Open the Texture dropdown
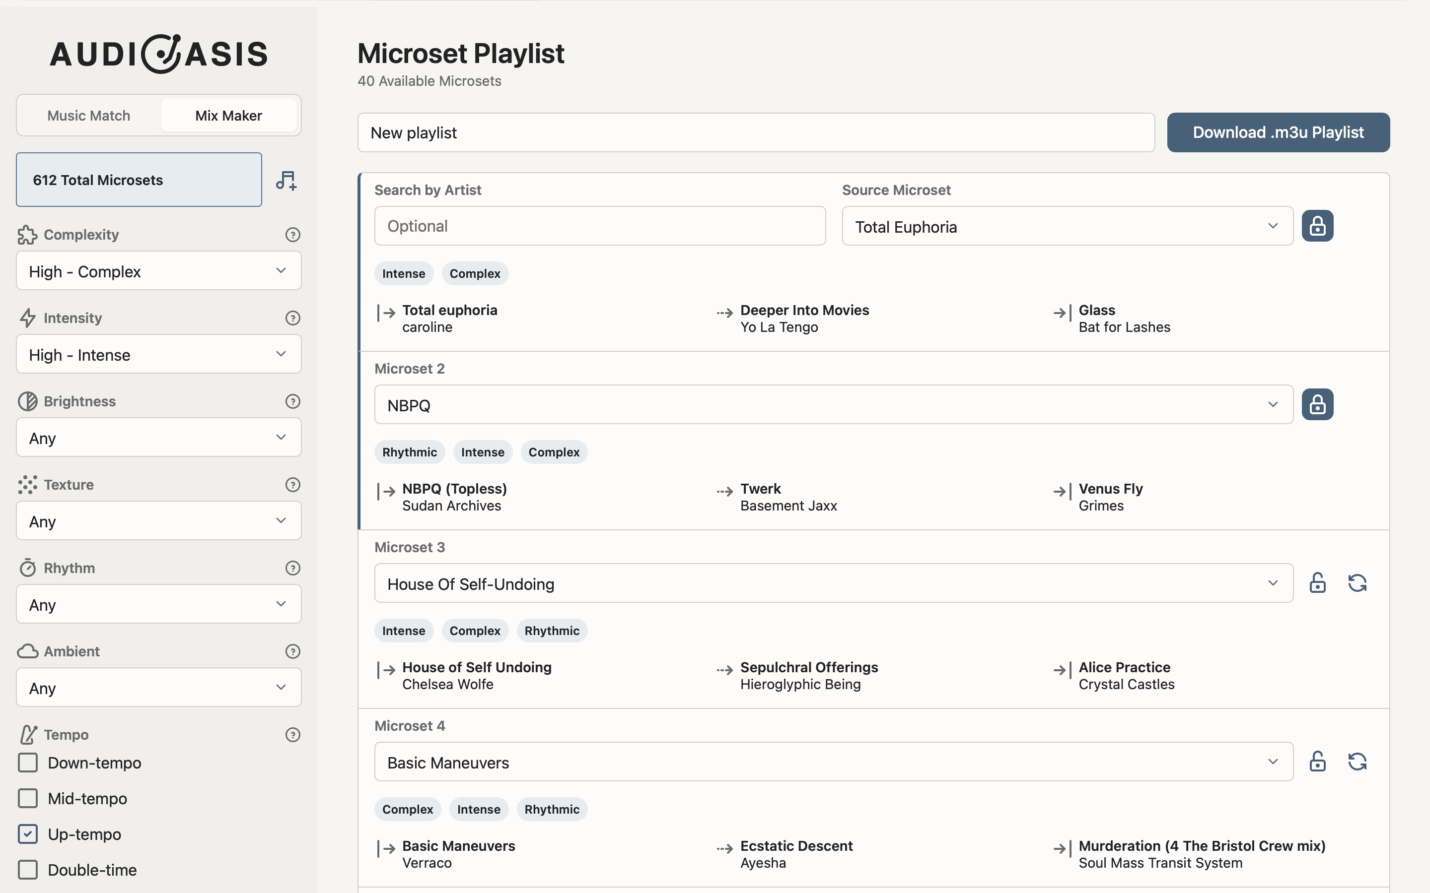The width and height of the screenshot is (1430, 893). 158,520
